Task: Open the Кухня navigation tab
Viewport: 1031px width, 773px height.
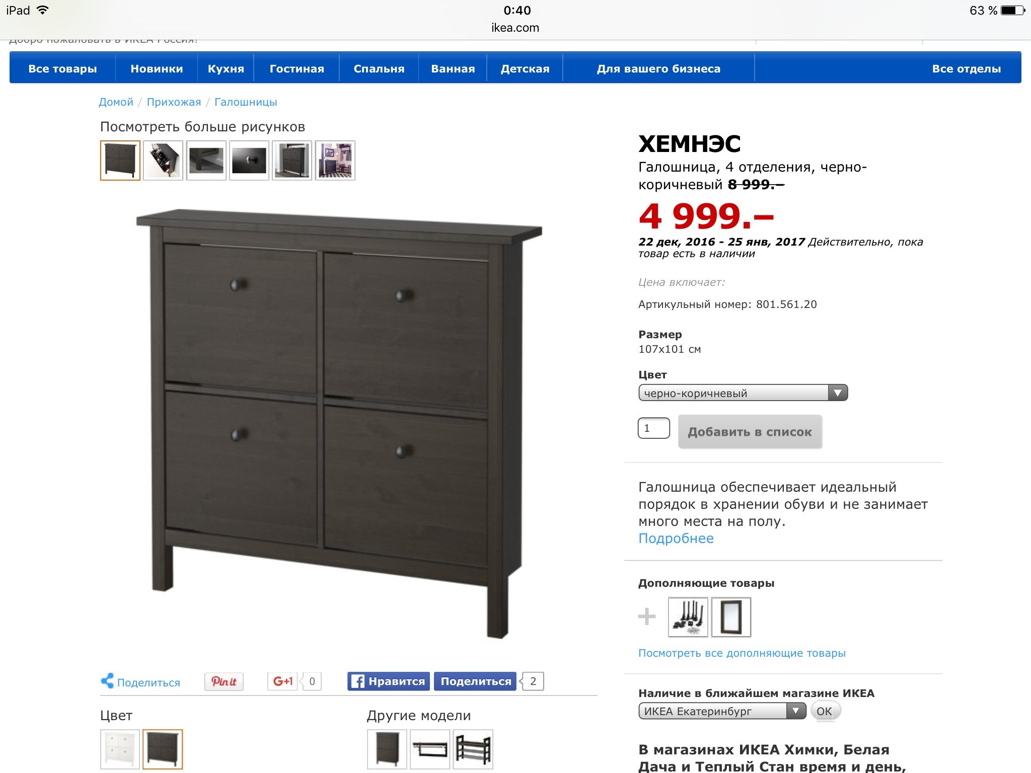Action: (x=226, y=69)
